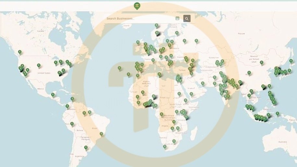
Task: Select the easternmost pin in western Russia
Action: (196, 41)
